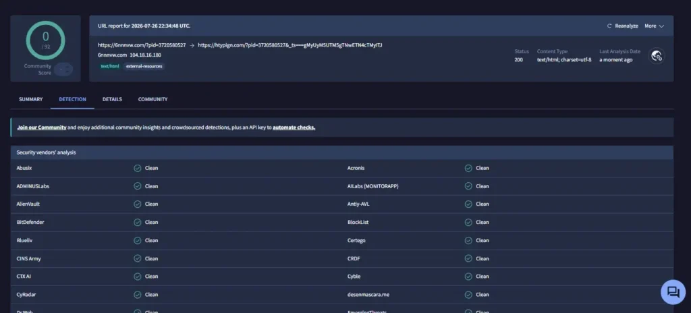Click the Clean check icon for ADMINUSLabs
The image size is (691, 313).
click(138, 186)
